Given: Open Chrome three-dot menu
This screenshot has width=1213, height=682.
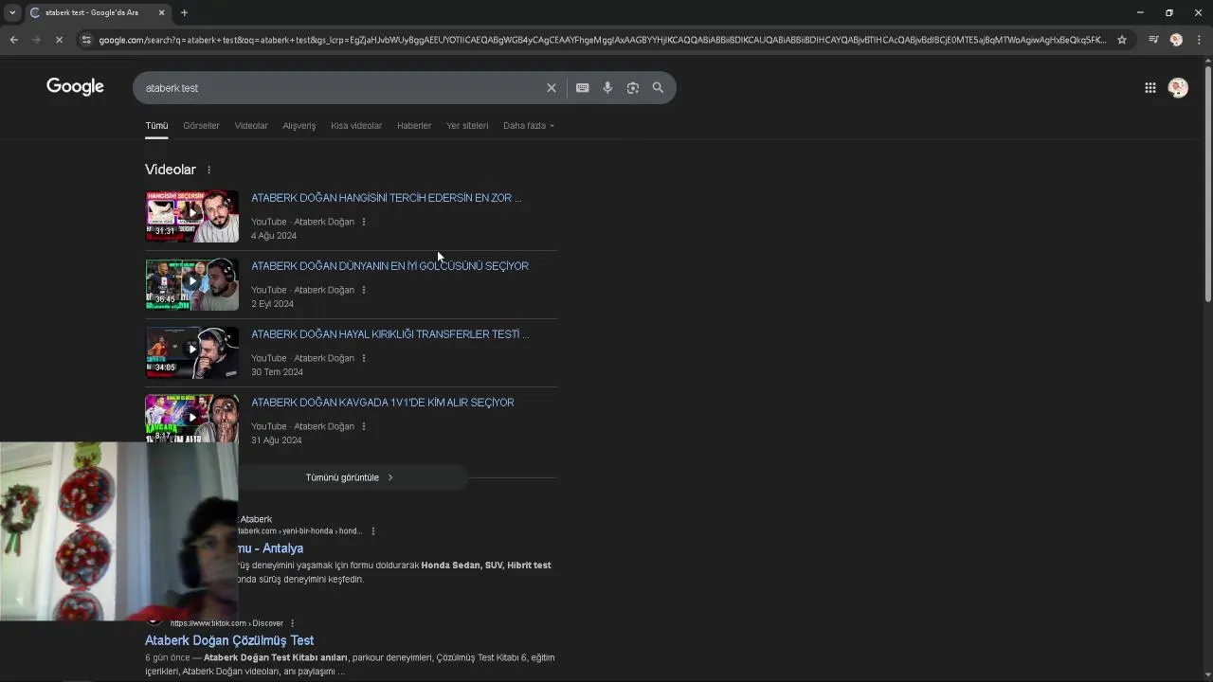Looking at the screenshot, I should 1199,40.
